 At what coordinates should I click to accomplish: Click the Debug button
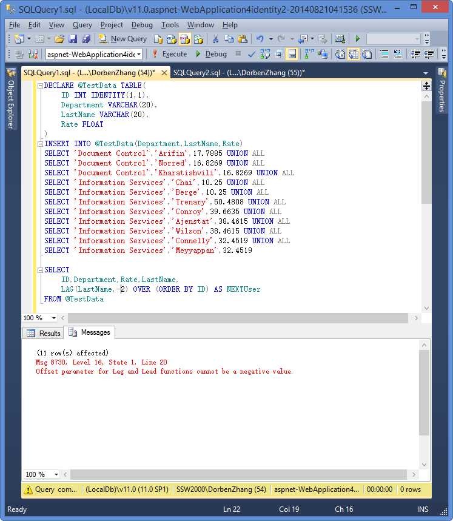point(211,54)
